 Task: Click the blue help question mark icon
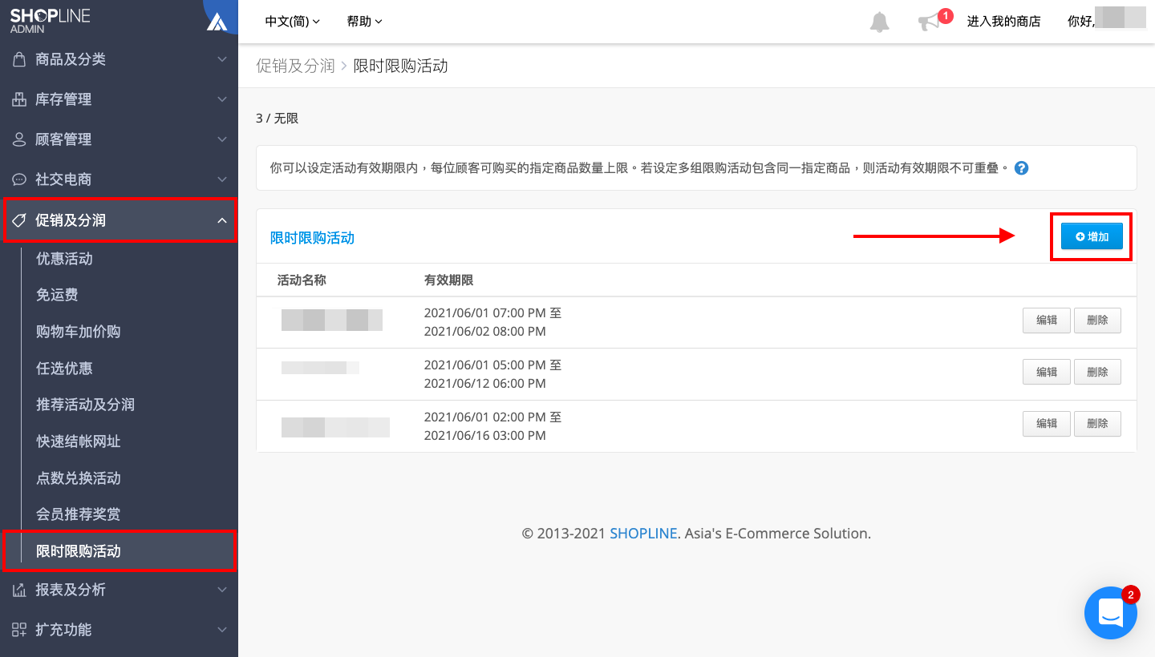coord(1021,168)
